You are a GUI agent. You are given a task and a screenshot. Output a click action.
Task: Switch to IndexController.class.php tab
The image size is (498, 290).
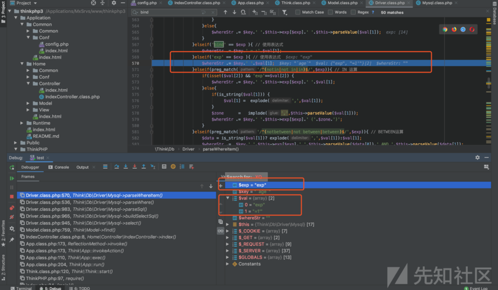tap(197, 3)
